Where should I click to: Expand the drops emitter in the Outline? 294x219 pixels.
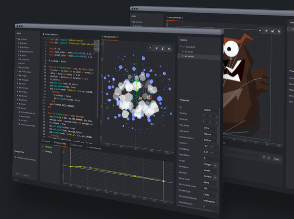tap(183, 51)
